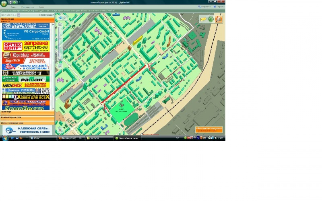The height and width of the screenshot is (201, 322).
Task: Toggle the map overlay button at bottom-left corner
Action: pos(60,130)
